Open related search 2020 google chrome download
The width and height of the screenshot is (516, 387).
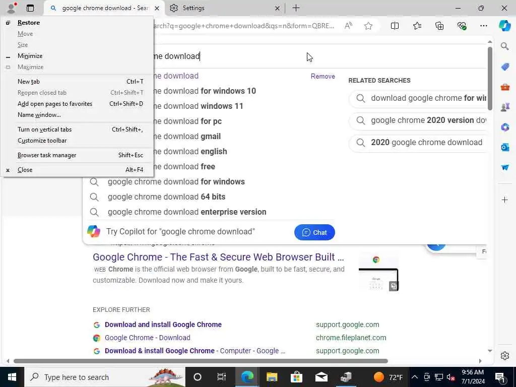(x=418, y=143)
